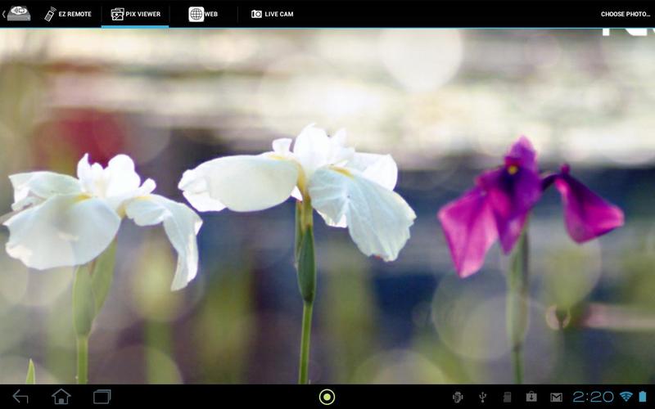Open the Web tab with globe icon
Viewport: 655px width, 409px height.
pos(203,14)
